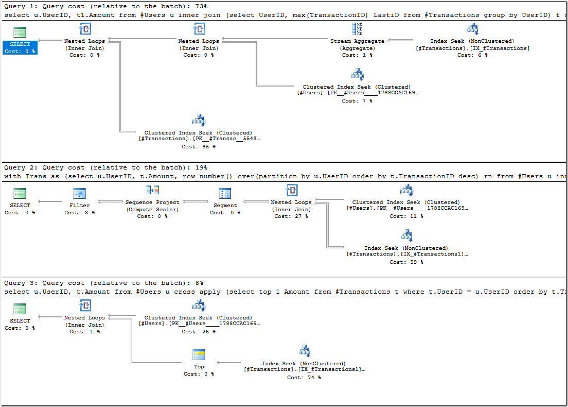Select the Index Seek costing 6% in Query 1
Viewport: 568px width, 407px height.
(472, 29)
